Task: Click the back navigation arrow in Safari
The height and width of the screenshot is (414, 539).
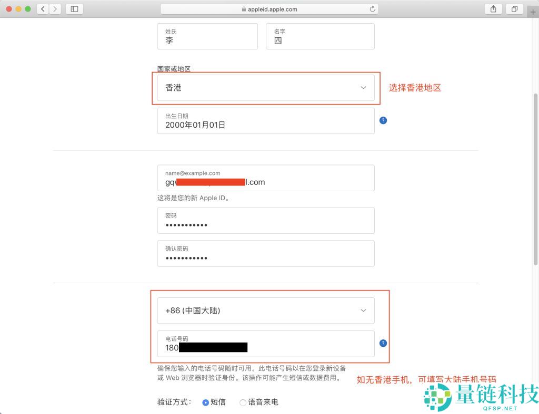Action: pos(43,8)
